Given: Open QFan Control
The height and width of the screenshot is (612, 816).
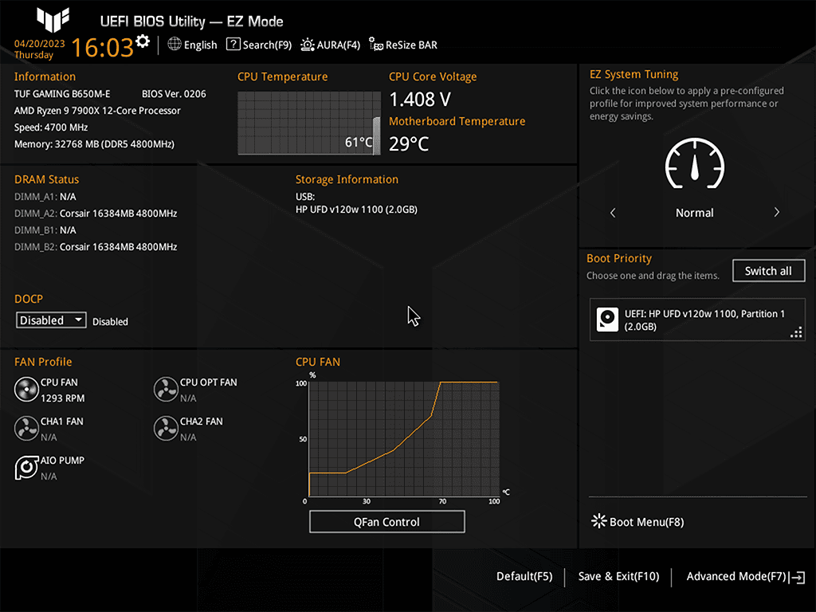Looking at the screenshot, I should (x=386, y=521).
